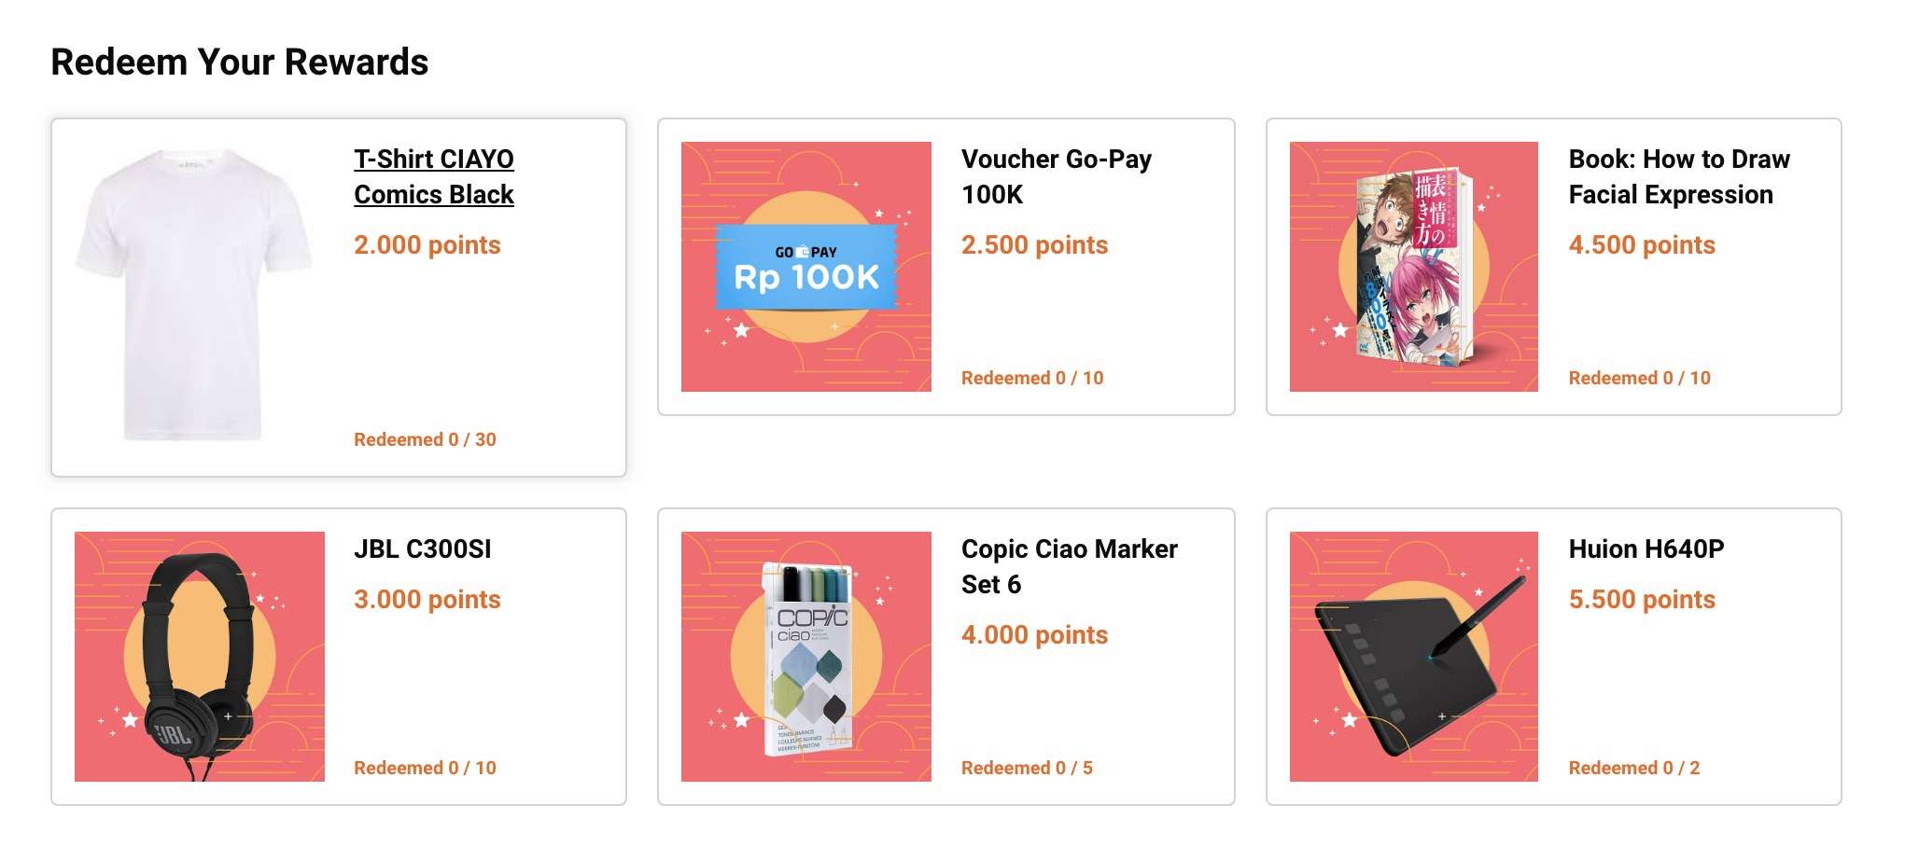This screenshot has width=1919, height=847.
Task: Click the Huion drawing tablet image
Action: (1413, 657)
